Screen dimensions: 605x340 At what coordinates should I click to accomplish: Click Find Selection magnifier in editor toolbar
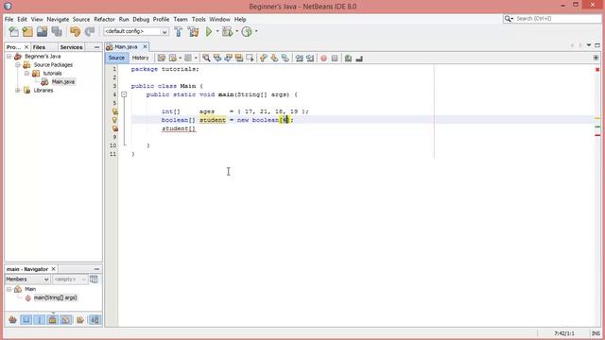point(206,59)
